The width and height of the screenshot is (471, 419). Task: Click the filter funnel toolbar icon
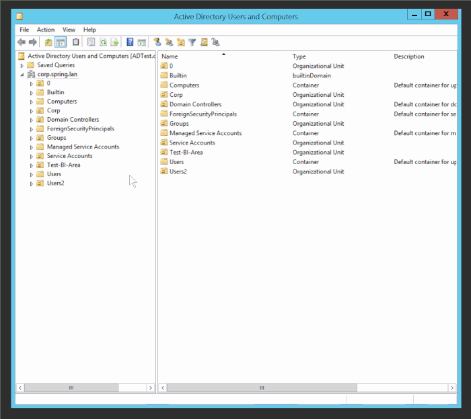[x=192, y=42]
